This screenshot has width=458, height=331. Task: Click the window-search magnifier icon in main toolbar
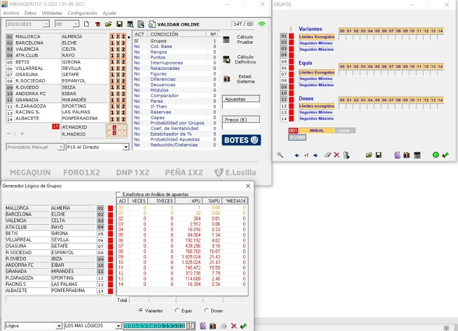pyautogui.click(x=130, y=24)
